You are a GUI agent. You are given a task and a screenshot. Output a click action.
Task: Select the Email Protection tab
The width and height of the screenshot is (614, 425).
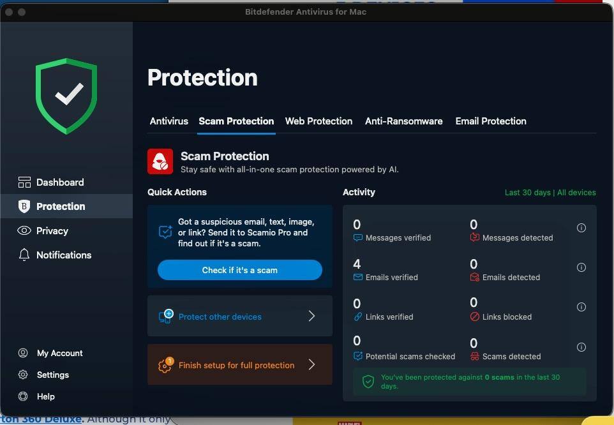(490, 121)
